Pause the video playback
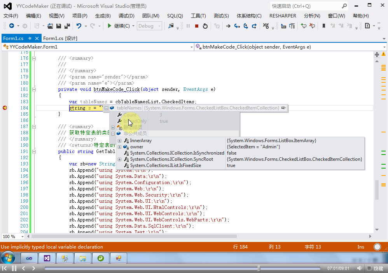 tap(14, 268)
